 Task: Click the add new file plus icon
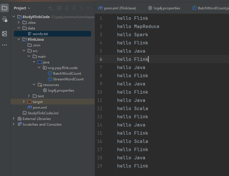point(50,8)
